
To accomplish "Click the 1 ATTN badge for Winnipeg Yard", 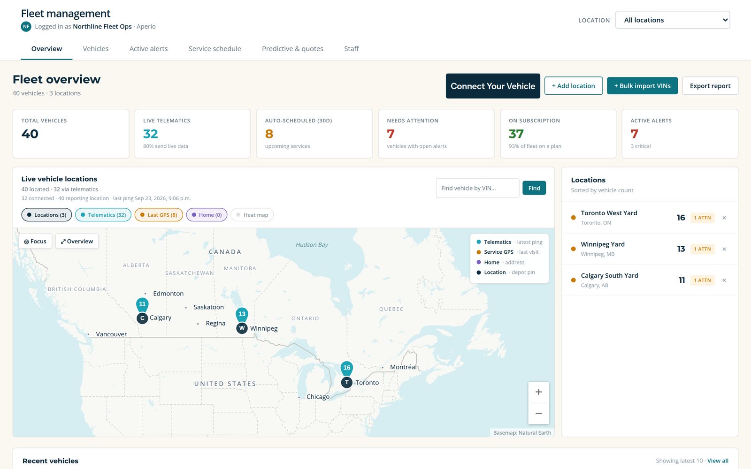I will point(703,249).
